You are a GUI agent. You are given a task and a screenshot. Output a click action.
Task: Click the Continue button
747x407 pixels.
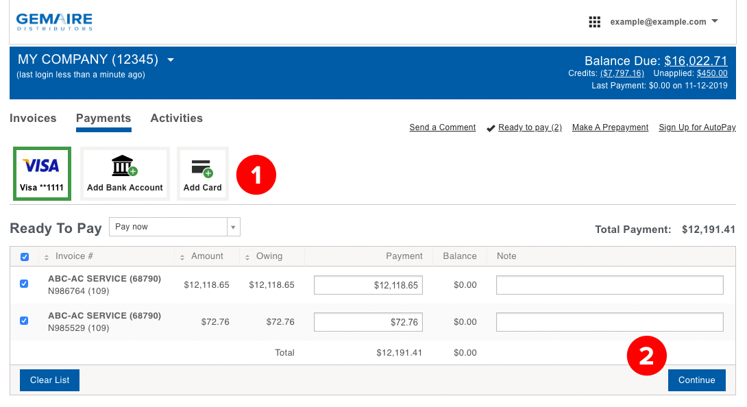pyautogui.click(x=696, y=380)
